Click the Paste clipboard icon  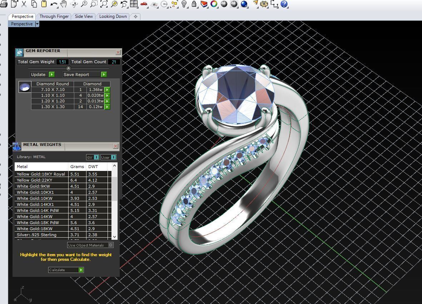(x=44, y=4)
